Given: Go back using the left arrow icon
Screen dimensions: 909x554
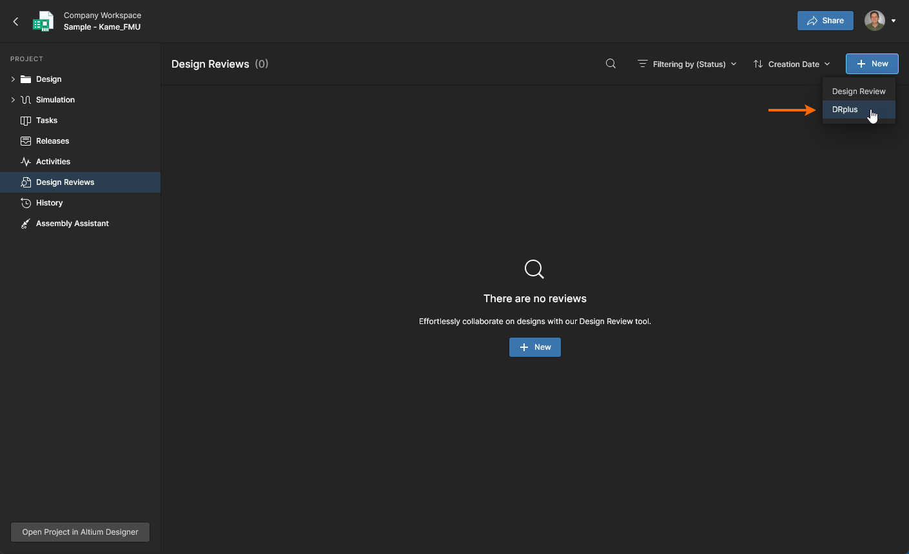Looking at the screenshot, I should [x=15, y=21].
